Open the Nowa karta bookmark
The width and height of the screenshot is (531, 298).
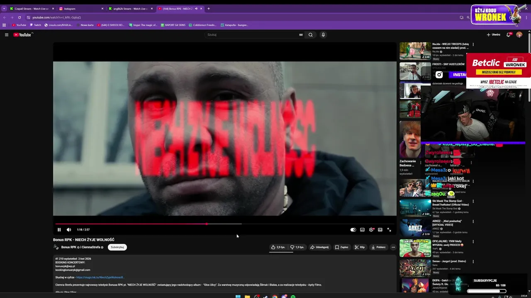85,25
